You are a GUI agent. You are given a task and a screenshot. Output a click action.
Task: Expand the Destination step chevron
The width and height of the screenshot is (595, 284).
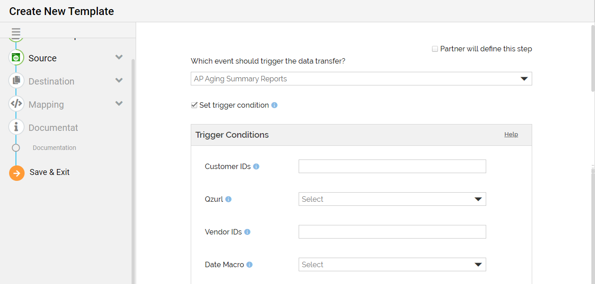pyautogui.click(x=119, y=80)
